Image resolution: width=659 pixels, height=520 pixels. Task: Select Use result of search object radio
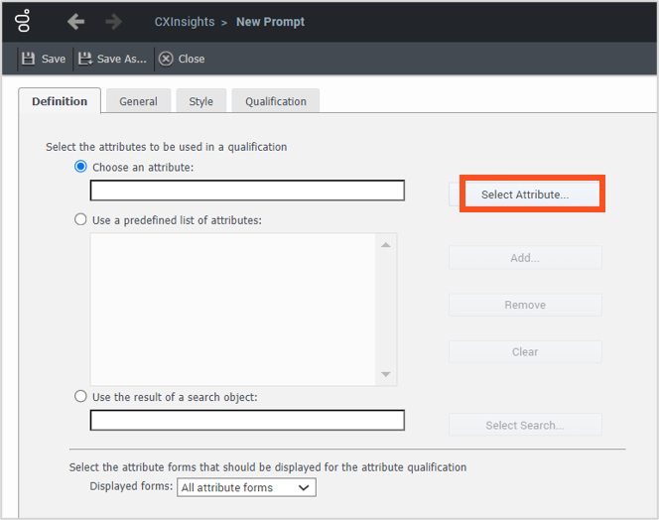tap(80, 396)
